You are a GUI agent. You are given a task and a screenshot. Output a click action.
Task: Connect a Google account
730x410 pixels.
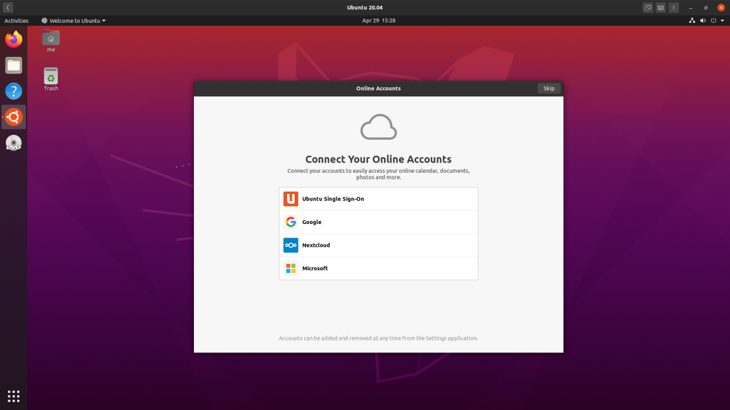click(x=378, y=221)
